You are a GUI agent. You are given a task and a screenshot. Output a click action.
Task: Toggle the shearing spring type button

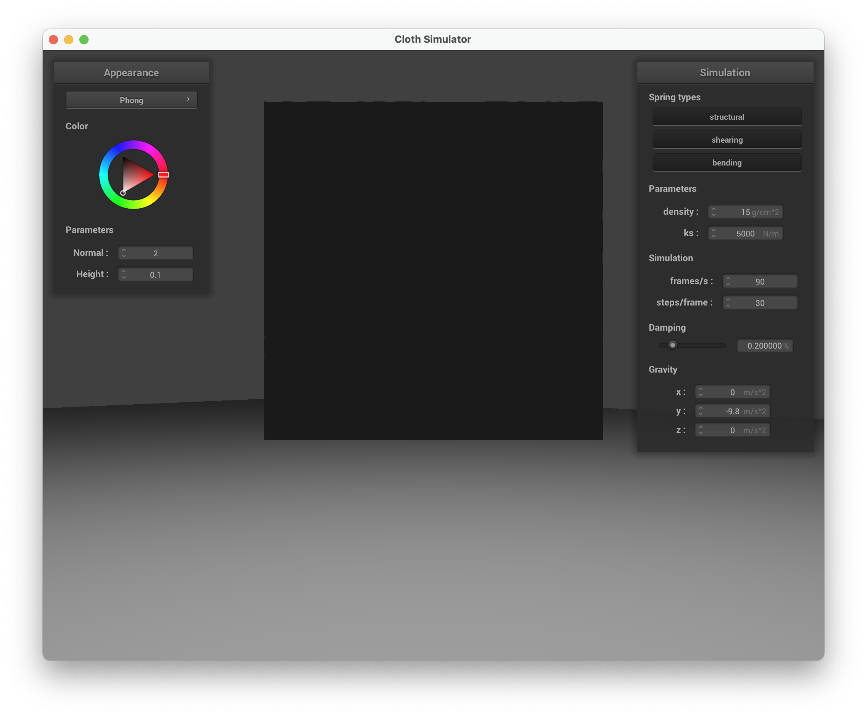pos(727,140)
